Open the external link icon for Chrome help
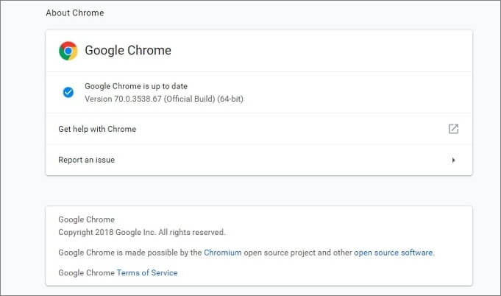This screenshot has width=501, height=296. tap(453, 129)
